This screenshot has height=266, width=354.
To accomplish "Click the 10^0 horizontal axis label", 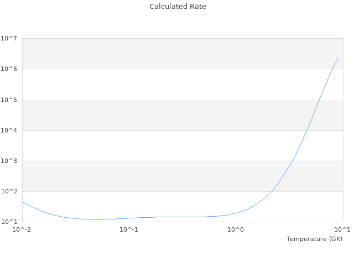I will click(x=236, y=229).
